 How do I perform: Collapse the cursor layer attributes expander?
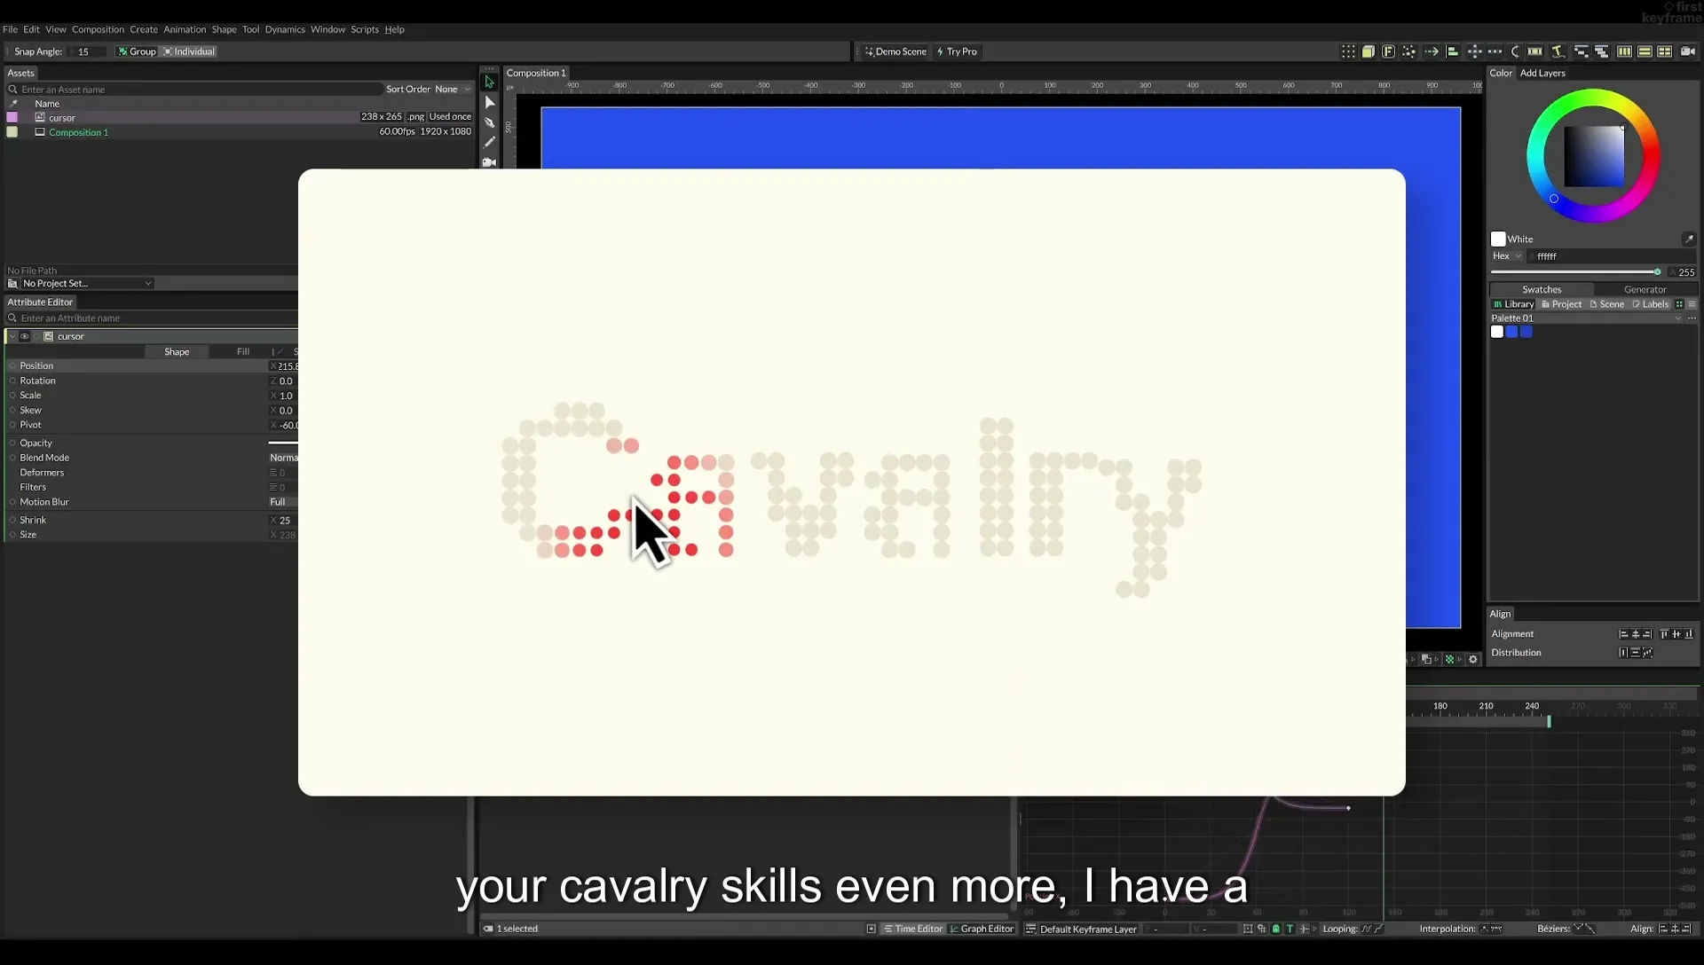pos(12,336)
